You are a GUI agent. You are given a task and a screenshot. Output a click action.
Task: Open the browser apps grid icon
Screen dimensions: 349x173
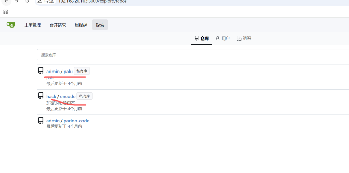(5, 12)
